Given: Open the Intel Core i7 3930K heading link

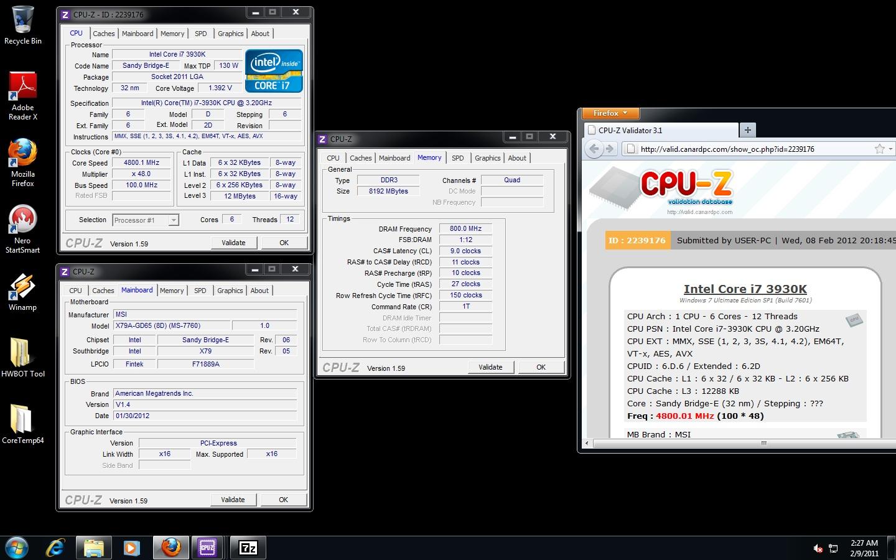Looking at the screenshot, I should click(x=745, y=289).
